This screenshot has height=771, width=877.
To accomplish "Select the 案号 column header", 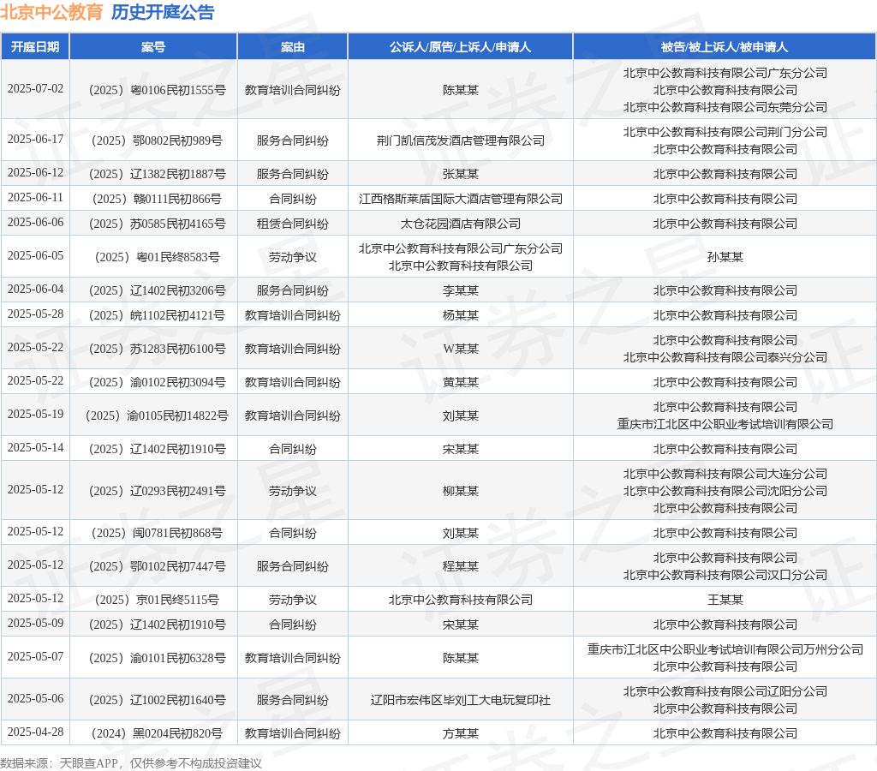I will 153,47.
